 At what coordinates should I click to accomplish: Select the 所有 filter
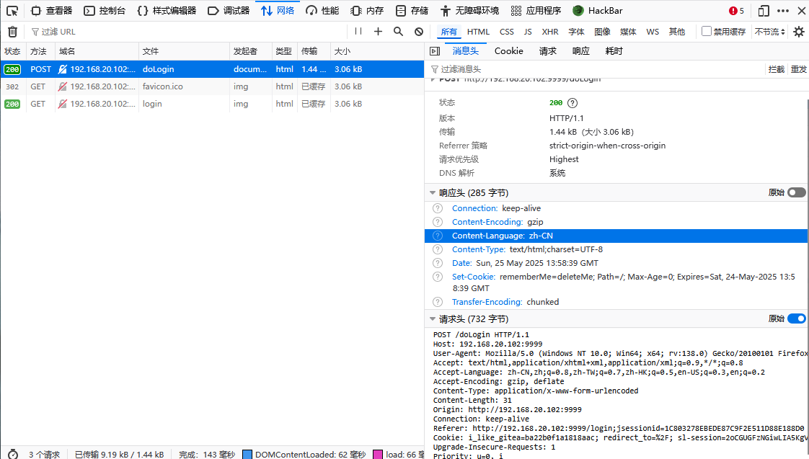[x=448, y=32]
